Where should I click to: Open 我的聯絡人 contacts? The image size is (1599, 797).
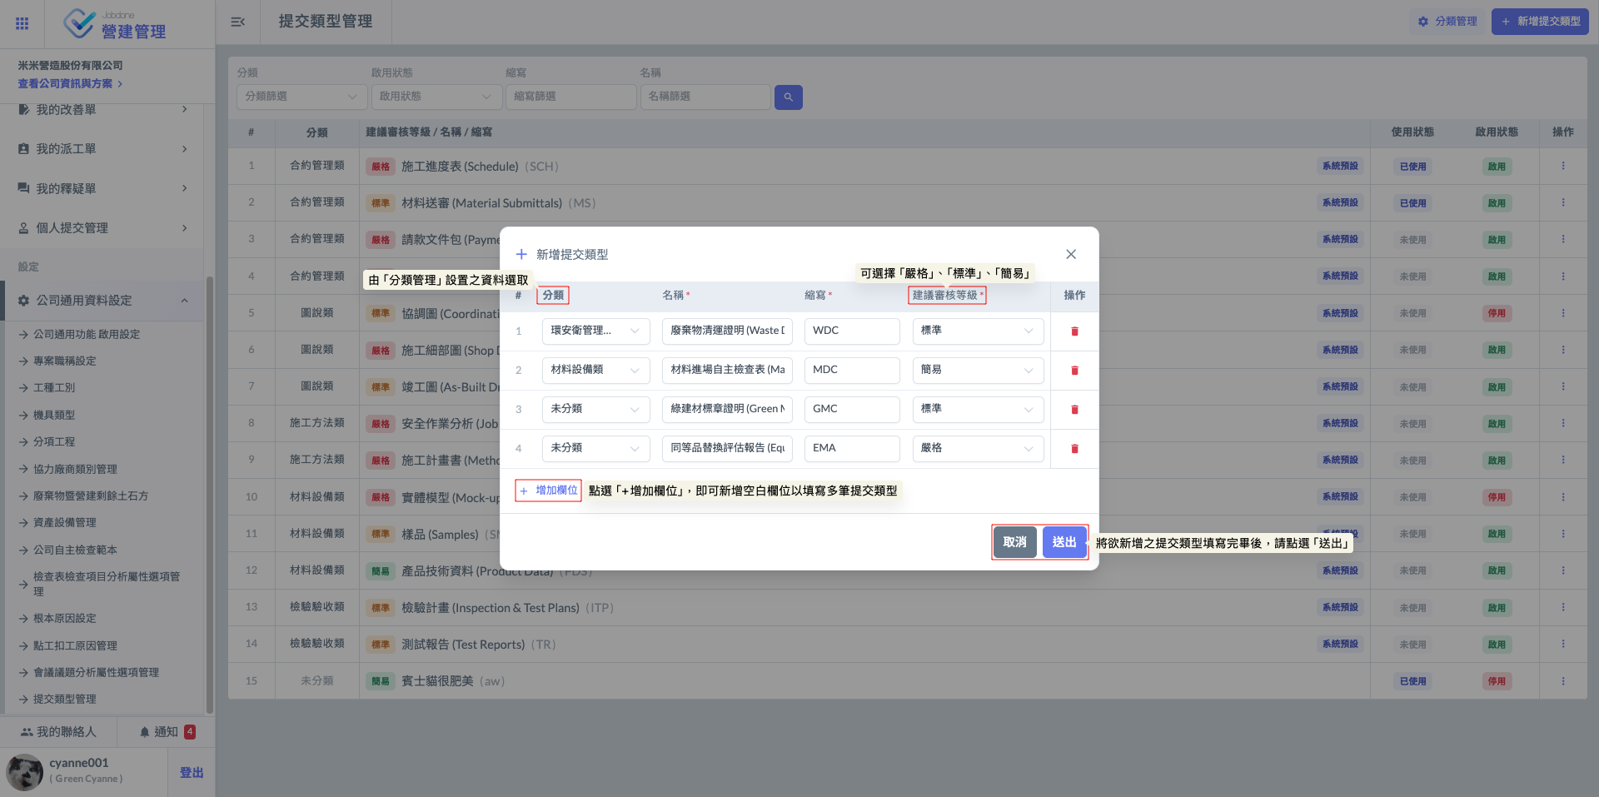click(58, 732)
